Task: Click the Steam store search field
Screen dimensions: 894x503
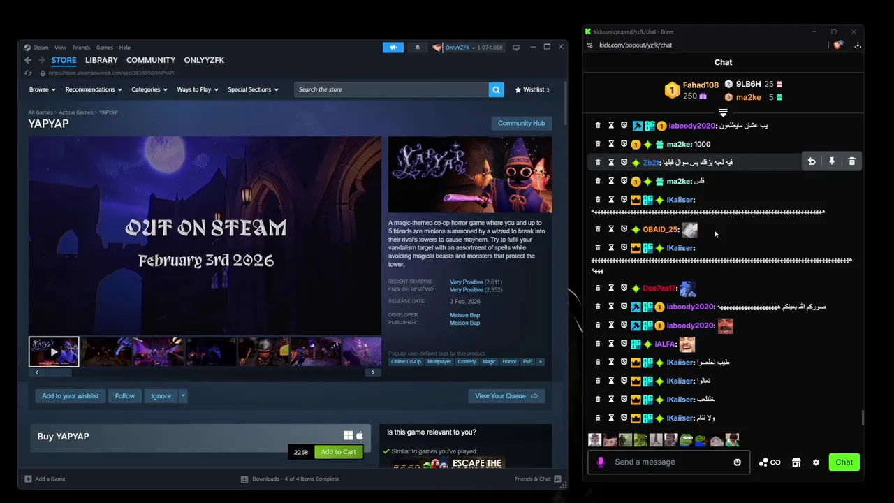Action: click(391, 89)
